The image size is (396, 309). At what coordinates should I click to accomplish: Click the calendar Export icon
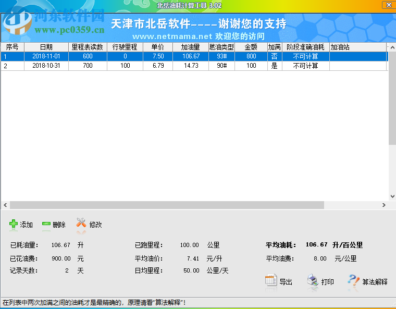pyautogui.click(x=271, y=280)
